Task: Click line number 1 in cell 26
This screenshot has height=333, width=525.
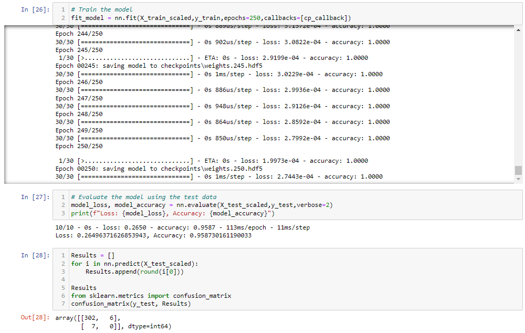Action: [62, 8]
